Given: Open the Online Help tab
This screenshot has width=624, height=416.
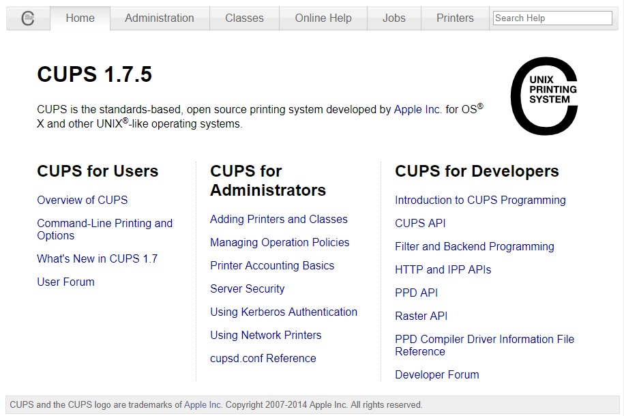Looking at the screenshot, I should click(323, 18).
